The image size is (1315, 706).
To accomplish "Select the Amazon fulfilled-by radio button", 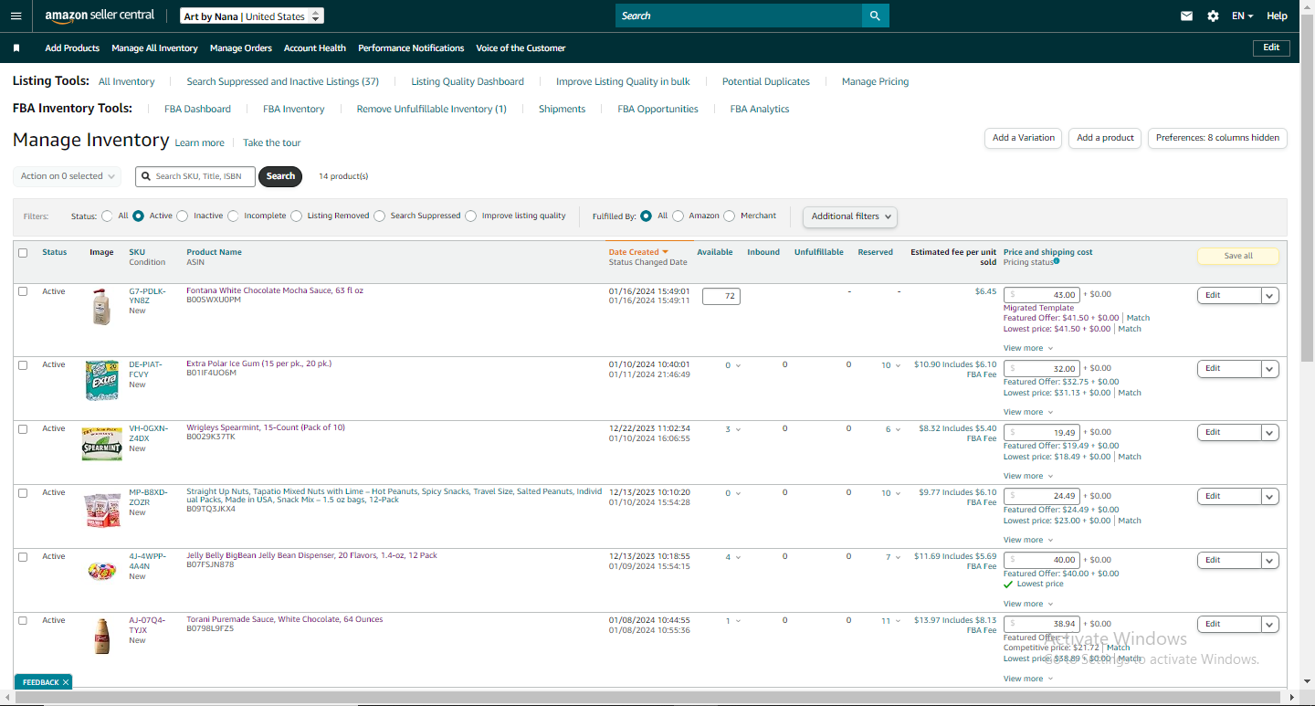I will [678, 216].
